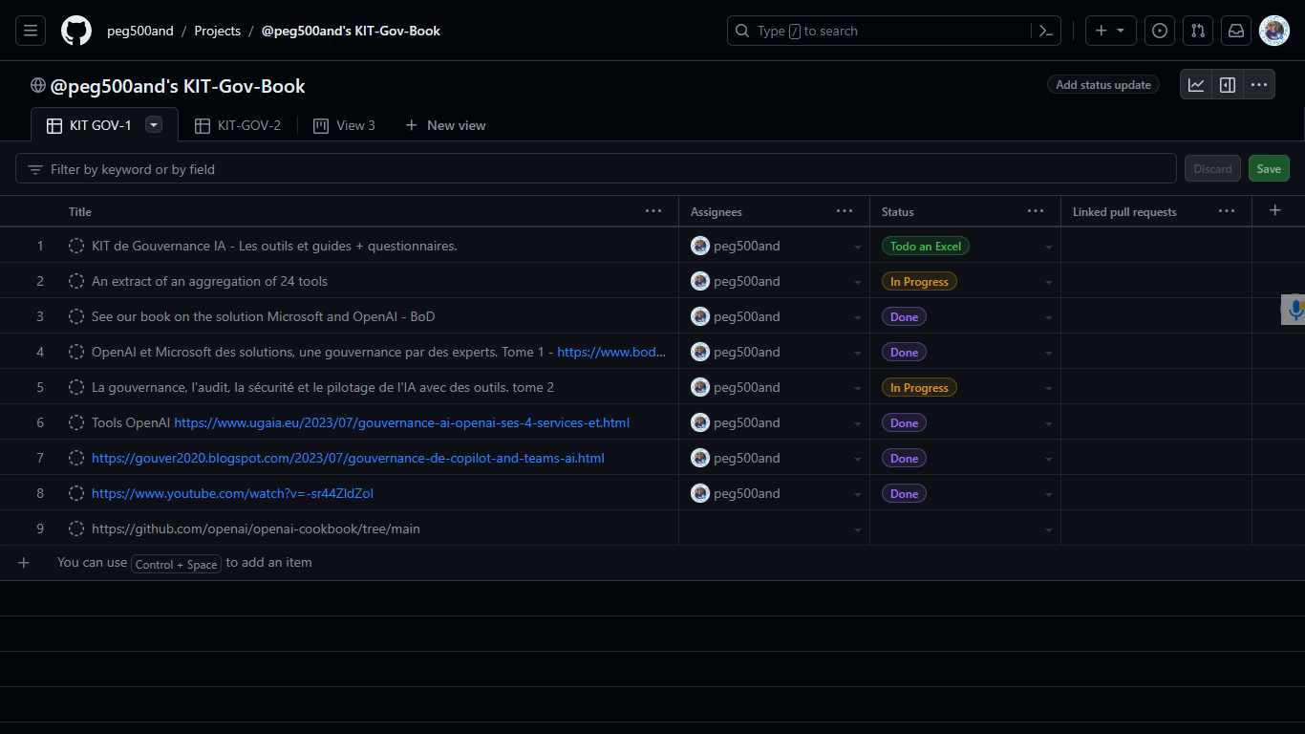Toggle the project details side panel
The height and width of the screenshot is (734, 1305).
pyautogui.click(x=1228, y=85)
